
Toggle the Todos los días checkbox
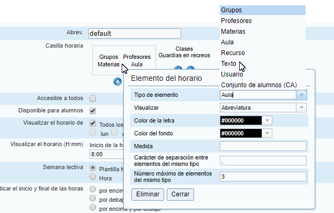(93, 123)
